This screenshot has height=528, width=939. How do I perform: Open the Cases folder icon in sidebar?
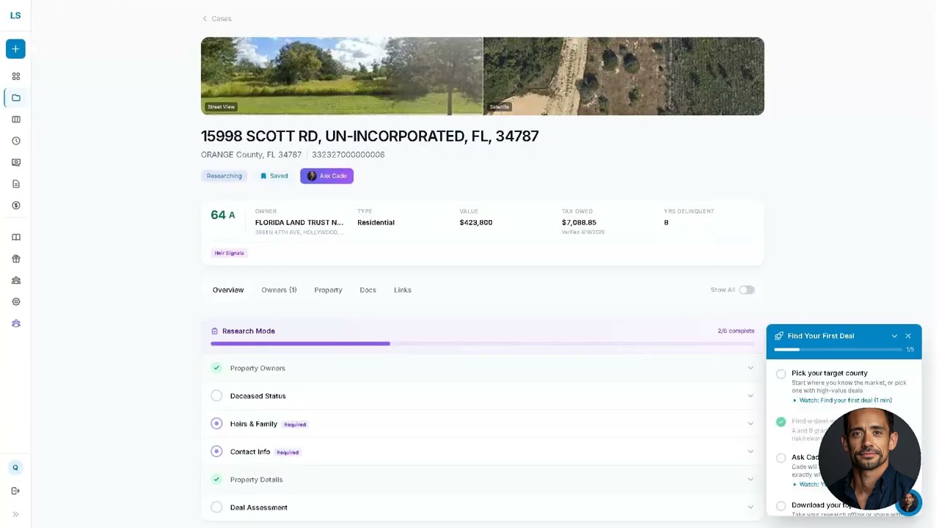(x=16, y=98)
